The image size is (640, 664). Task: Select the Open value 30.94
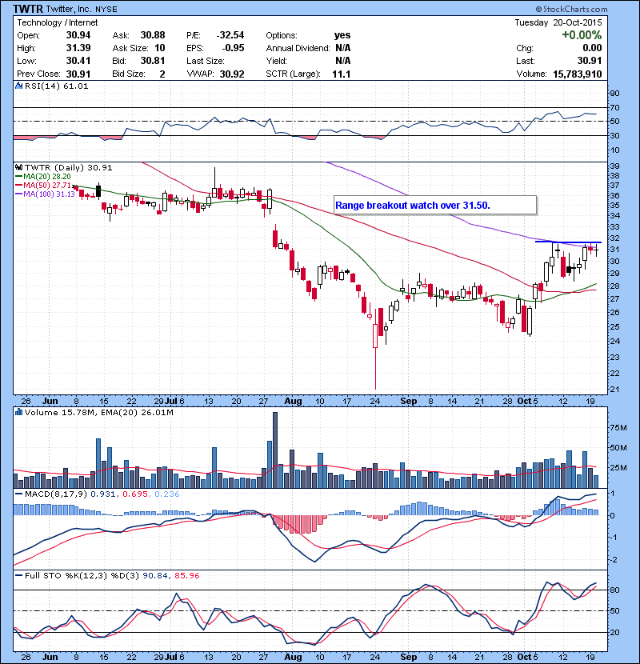[x=78, y=35]
